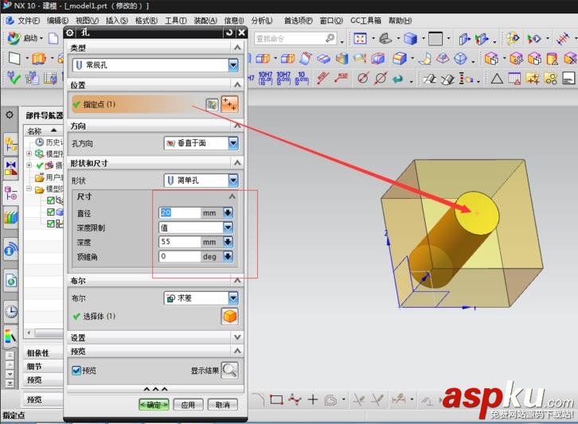Screen dimensions: 578x424
Task: Open the 垂直于面 hole direction dropdown
Action: tap(233, 143)
